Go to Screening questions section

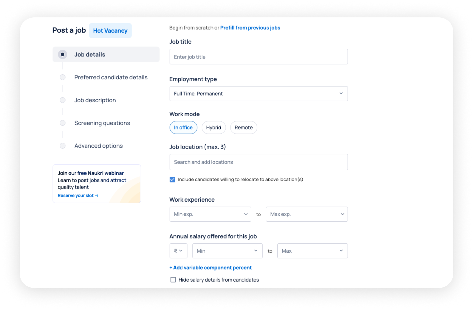[x=102, y=123]
